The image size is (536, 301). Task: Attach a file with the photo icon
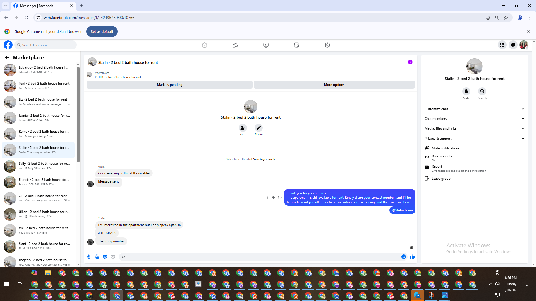click(x=97, y=257)
